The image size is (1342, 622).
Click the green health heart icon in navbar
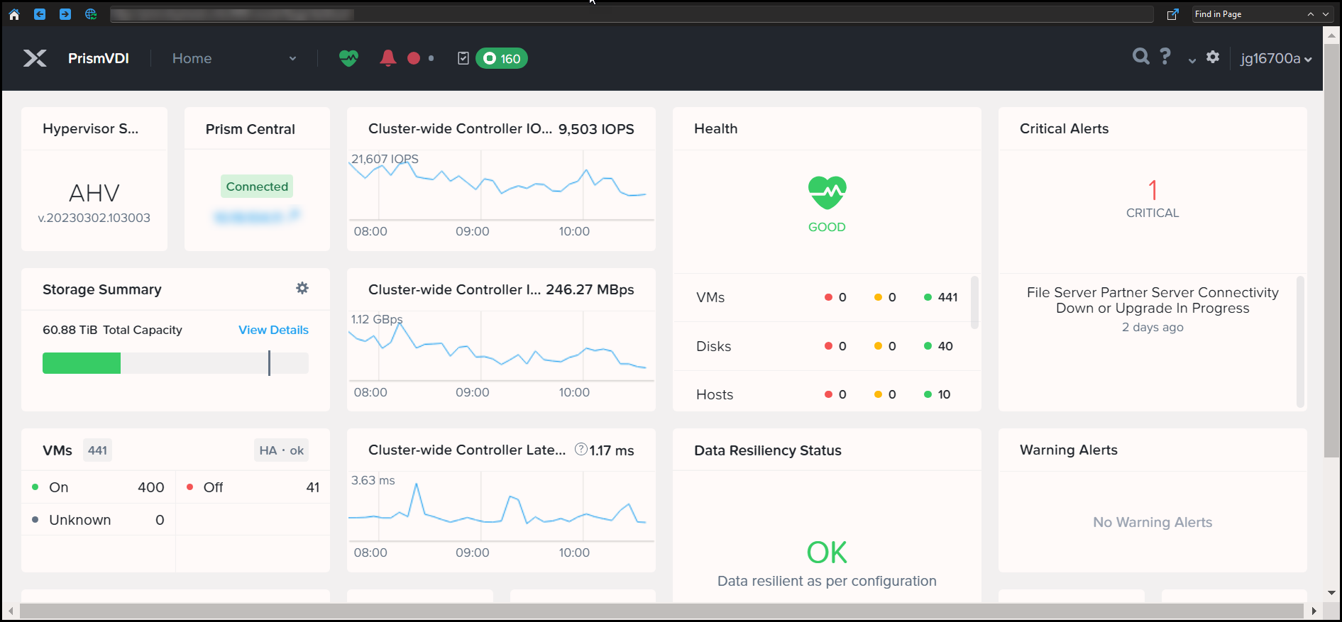348,58
